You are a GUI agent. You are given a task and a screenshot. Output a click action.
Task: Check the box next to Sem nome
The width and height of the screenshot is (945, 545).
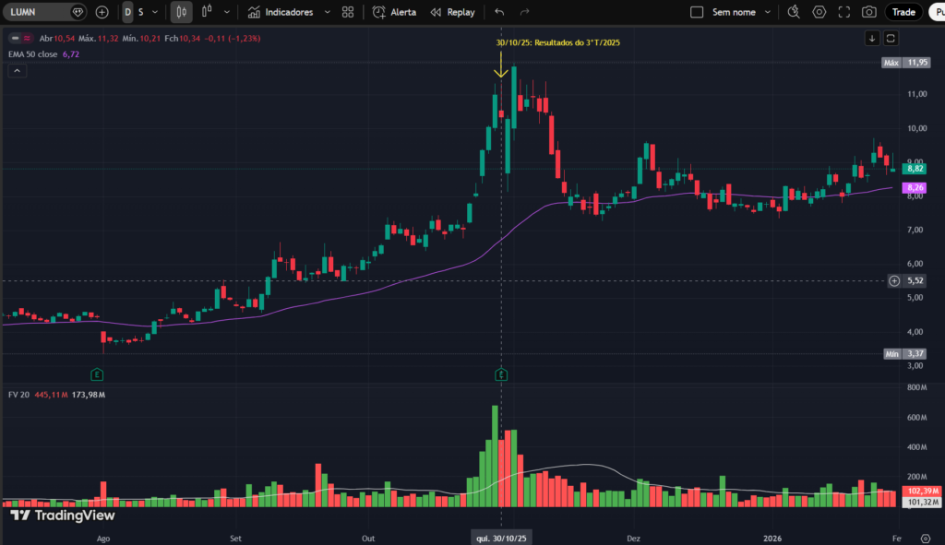[x=698, y=12]
